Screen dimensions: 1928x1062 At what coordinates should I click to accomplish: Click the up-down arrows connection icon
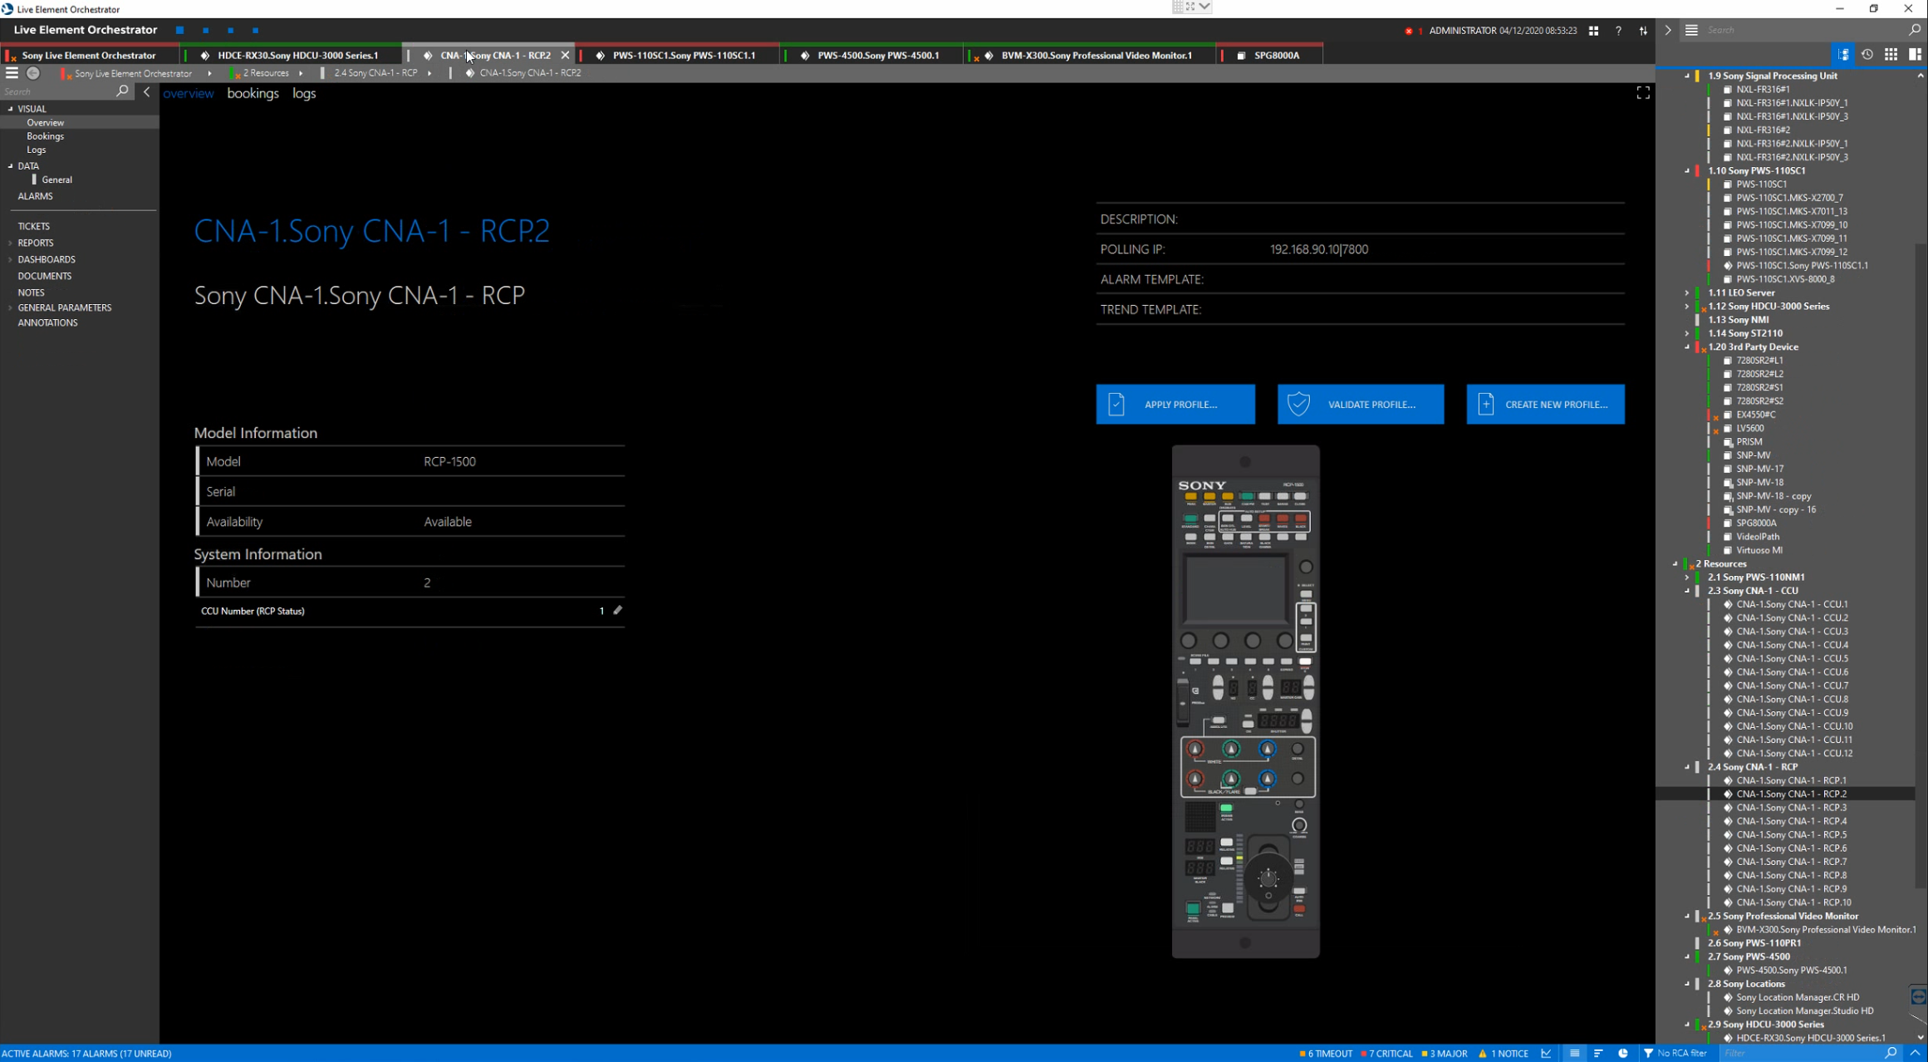click(x=1643, y=31)
